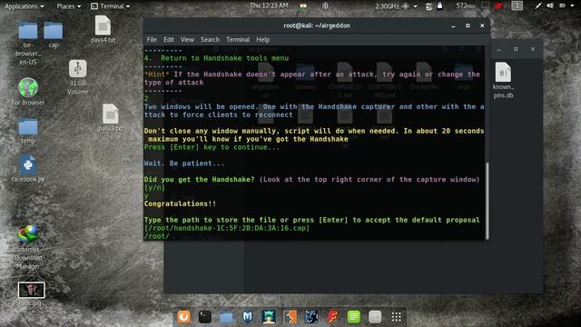
Task: Open Files manager from the dock
Action: [x=226, y=317]
